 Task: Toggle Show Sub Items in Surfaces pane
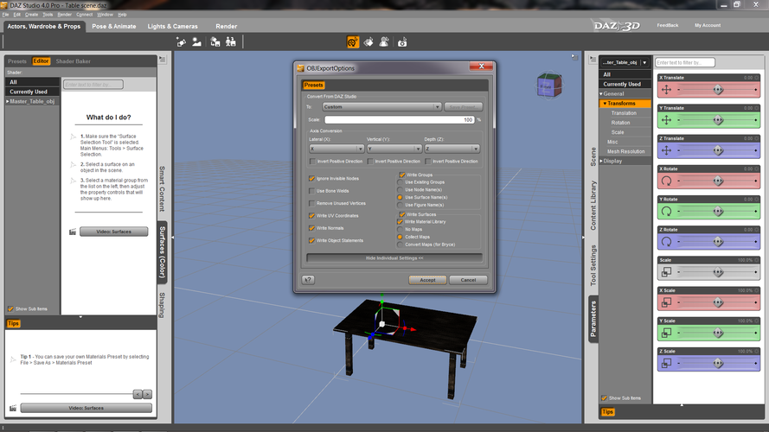point(10,309)
